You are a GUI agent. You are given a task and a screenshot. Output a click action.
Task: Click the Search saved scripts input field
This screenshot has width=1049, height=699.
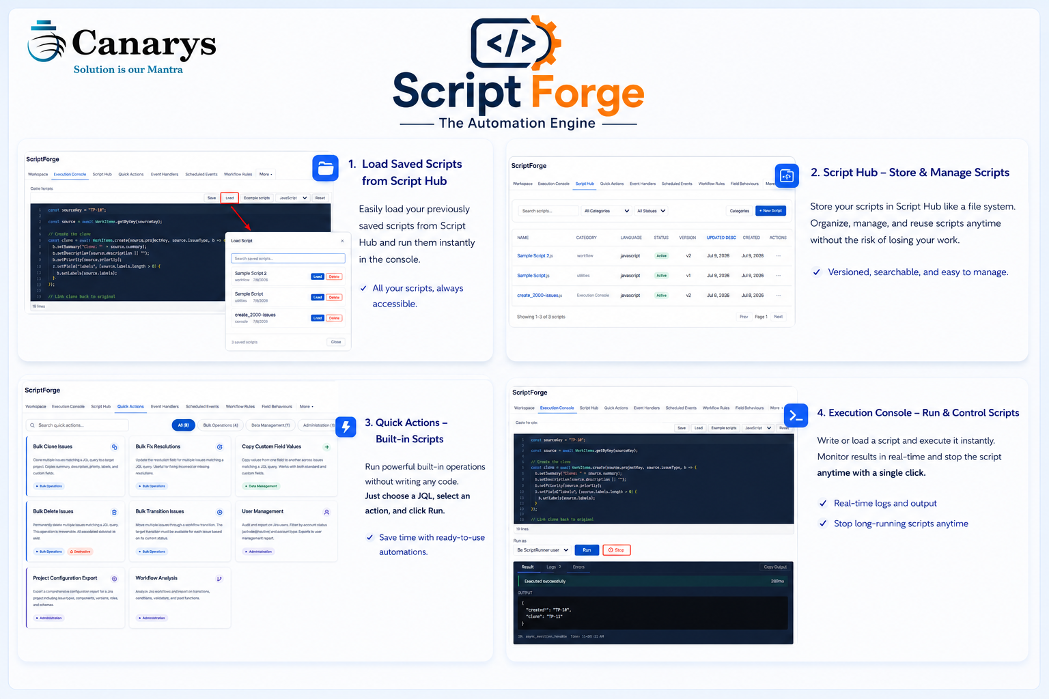(288, 259)
